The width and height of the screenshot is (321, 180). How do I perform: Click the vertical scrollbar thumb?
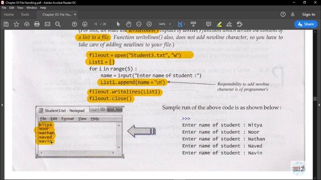pyautogui.click(x=315, y=98)
